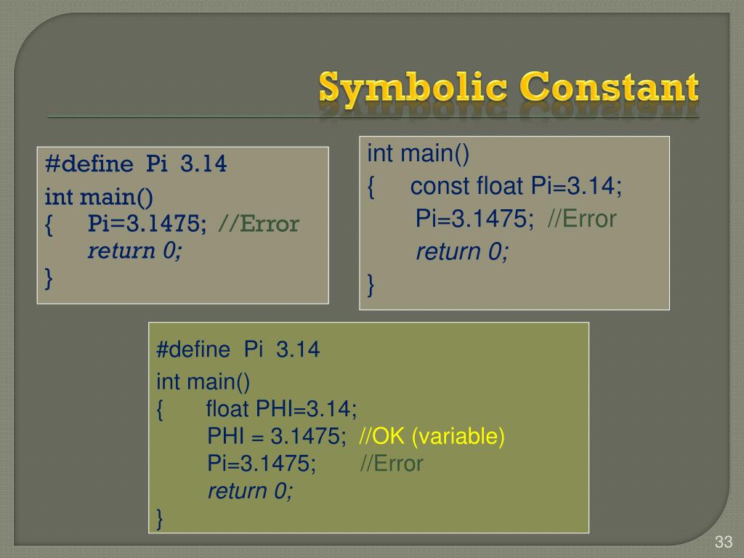Viewport: 744px width, 558px height.
Task: Click slide number 33
Action: coord(724,541)
